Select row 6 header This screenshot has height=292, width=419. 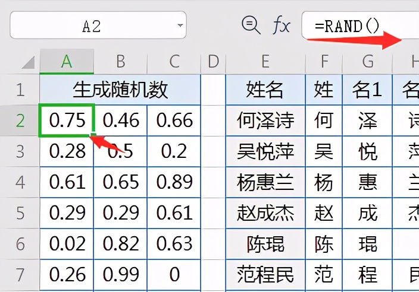20,244
